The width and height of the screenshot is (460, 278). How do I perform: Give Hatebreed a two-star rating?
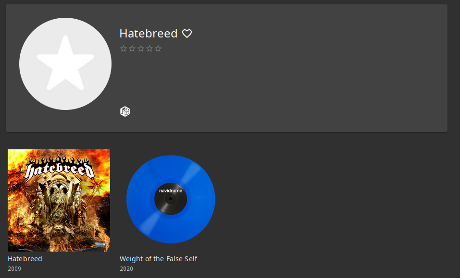click(132, 48)
